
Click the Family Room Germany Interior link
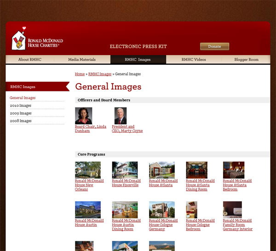click(238, 225)
